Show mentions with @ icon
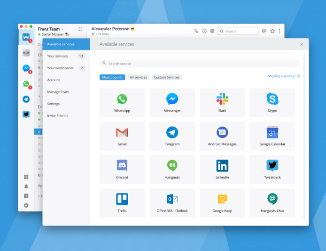The height and width of the screenshot is (251, 326). (264, 31)
